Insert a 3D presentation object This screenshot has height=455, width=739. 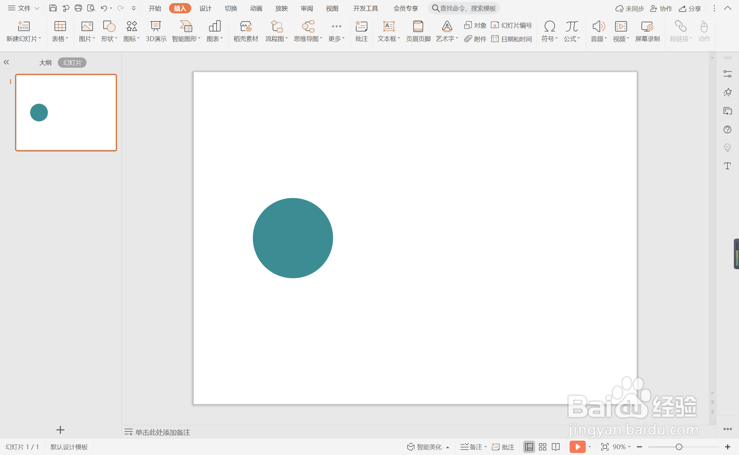(156, 31)
